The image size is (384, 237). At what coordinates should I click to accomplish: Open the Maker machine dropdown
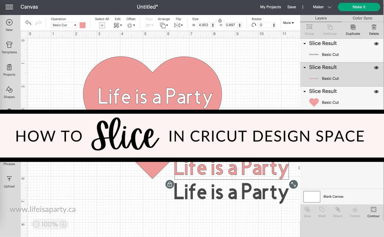click(x=321, y=7)
